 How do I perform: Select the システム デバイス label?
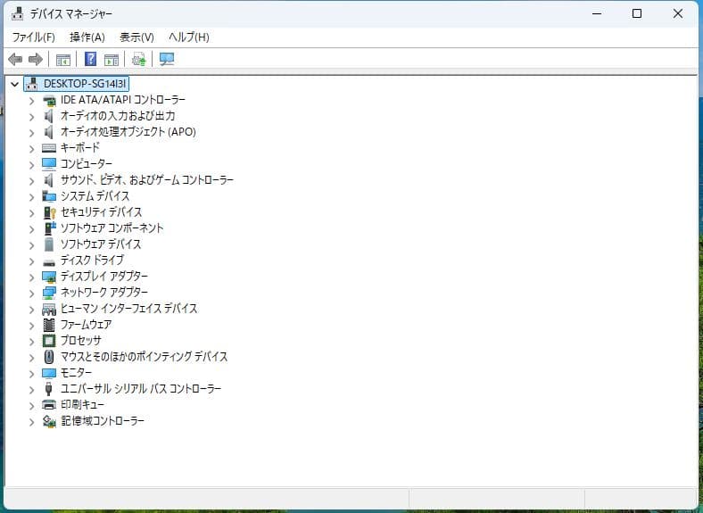pyautogui.click(x=95, y=196)
